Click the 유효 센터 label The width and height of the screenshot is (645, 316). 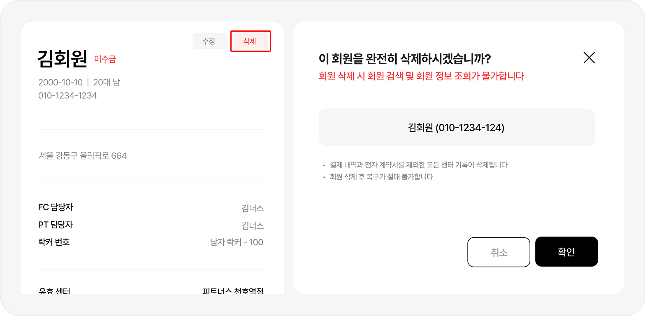(x=54, y=291)
